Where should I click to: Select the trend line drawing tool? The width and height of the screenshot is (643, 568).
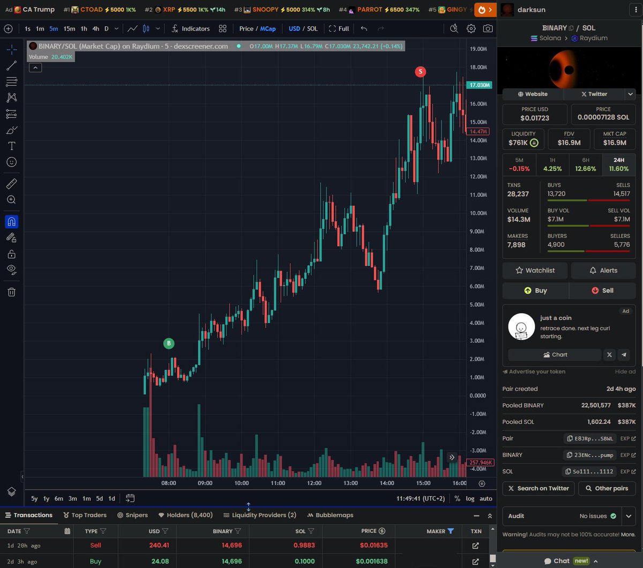pos(12,66)
